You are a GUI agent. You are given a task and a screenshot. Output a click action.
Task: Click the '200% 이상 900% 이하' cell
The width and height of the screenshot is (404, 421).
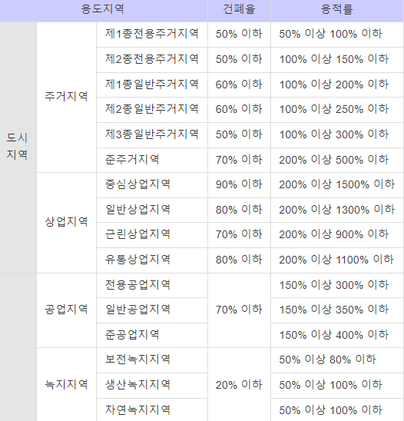point(337,235)
